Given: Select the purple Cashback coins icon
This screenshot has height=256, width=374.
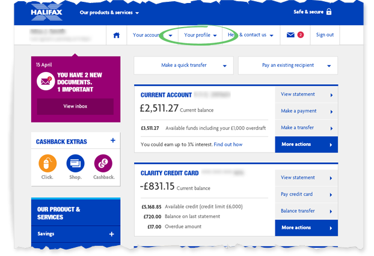Looking at the screenshot, I should 103,163.
